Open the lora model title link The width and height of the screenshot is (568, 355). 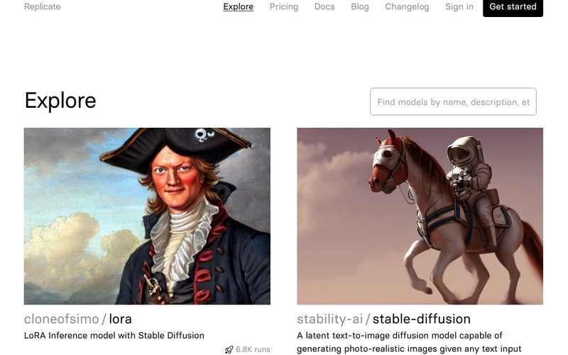(x=120, y=319)
